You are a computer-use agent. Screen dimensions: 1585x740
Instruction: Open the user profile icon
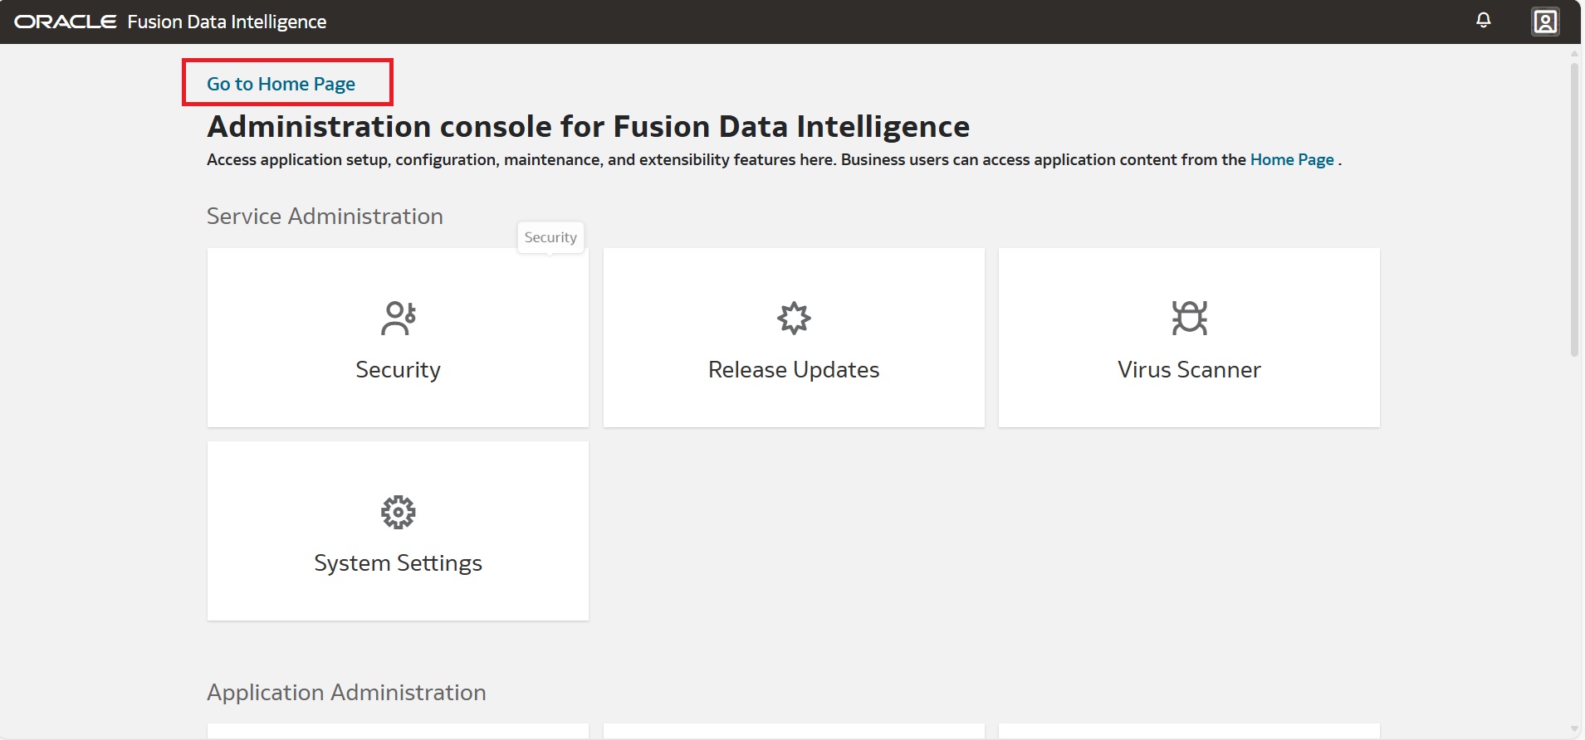(x=1544, y=22)
